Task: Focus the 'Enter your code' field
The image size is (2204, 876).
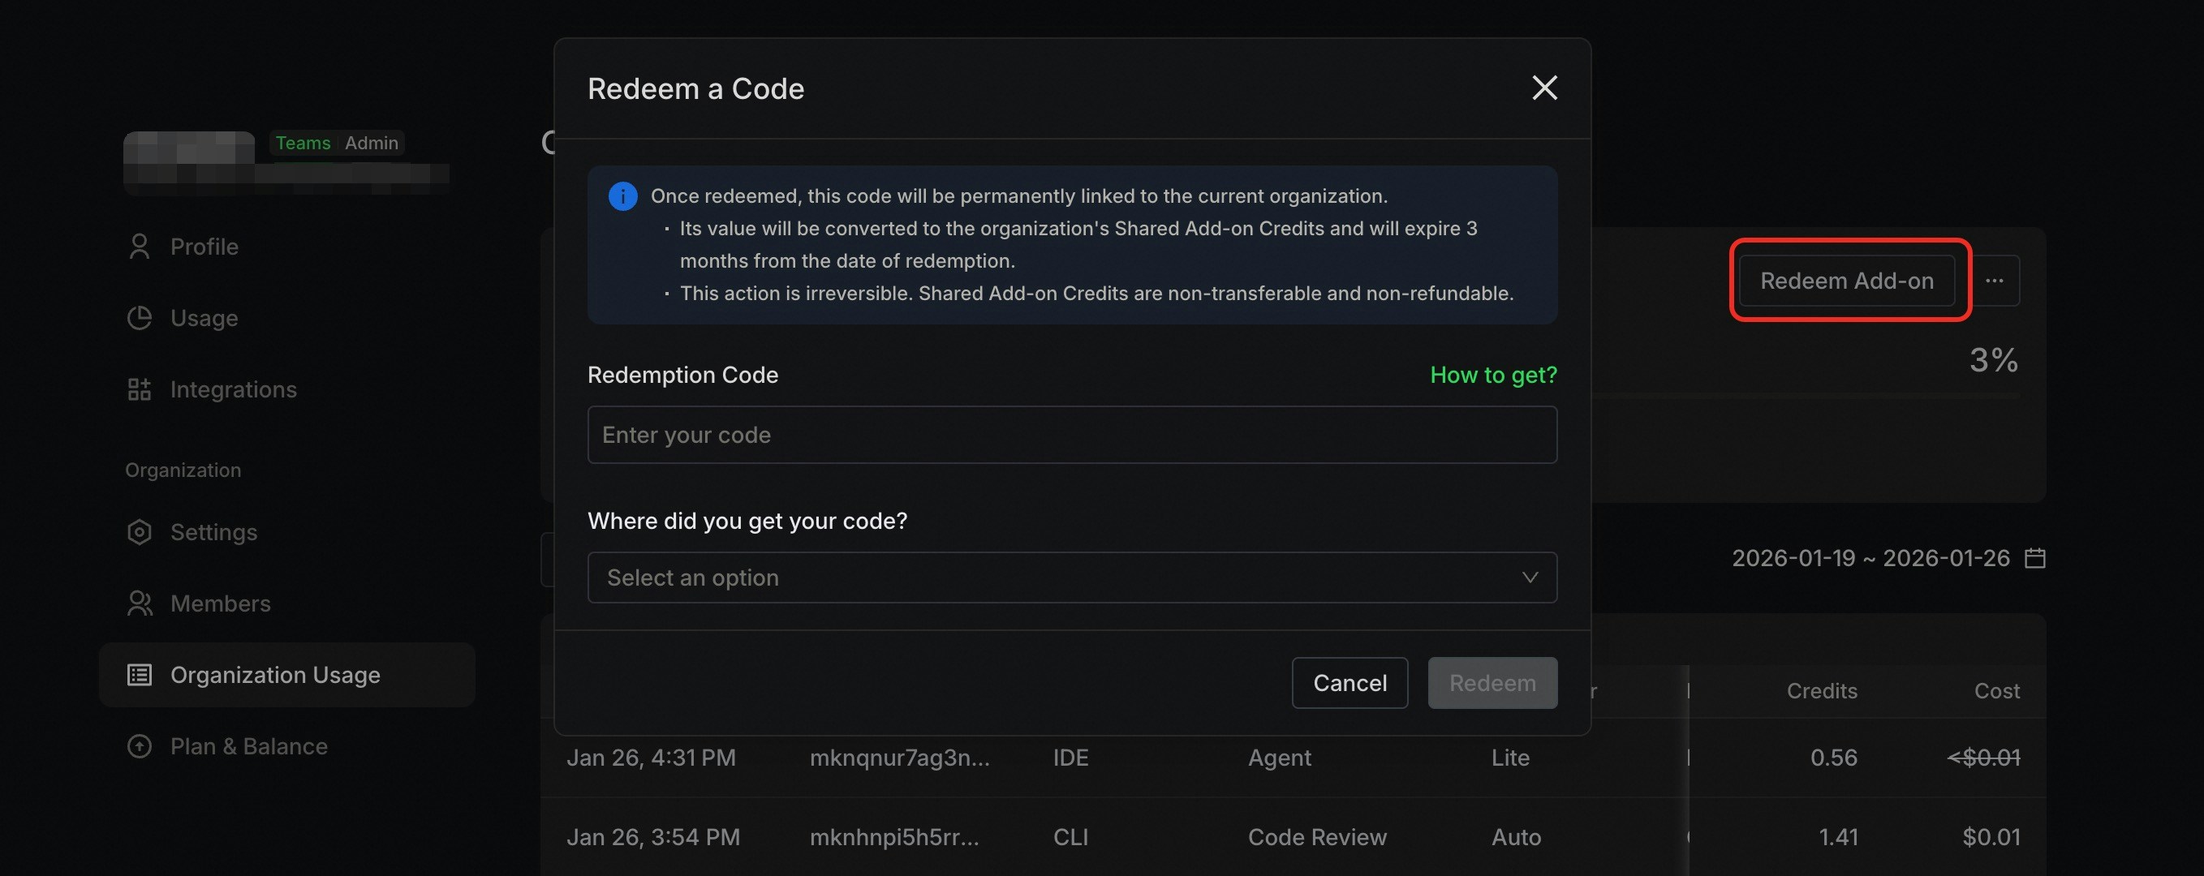Action: pyautogui.click(x=1071, y=435)
